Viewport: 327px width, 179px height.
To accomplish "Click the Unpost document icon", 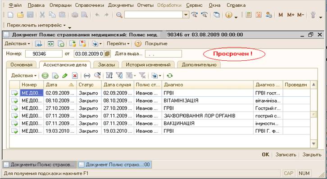I will [x=82, y=44].
